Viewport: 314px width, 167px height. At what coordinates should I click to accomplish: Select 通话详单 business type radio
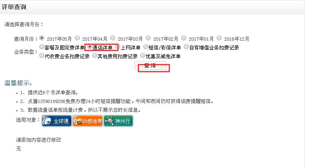point(89,47)
